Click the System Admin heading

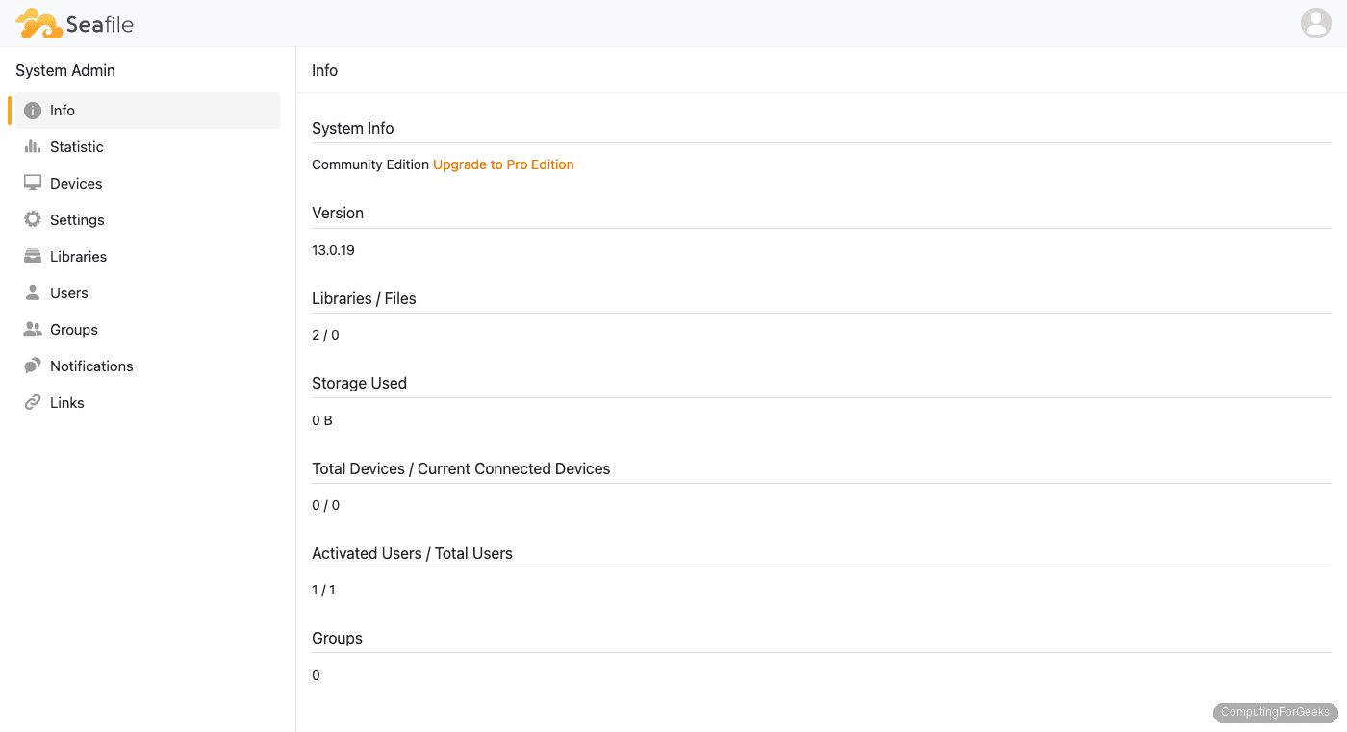click(64, 70)
